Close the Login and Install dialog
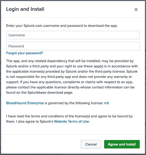The width and height of the screenshot is (146, 155). (x=136, y=9)
